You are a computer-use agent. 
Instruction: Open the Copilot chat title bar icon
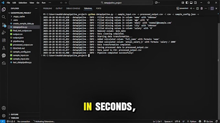tap(156, 3)
